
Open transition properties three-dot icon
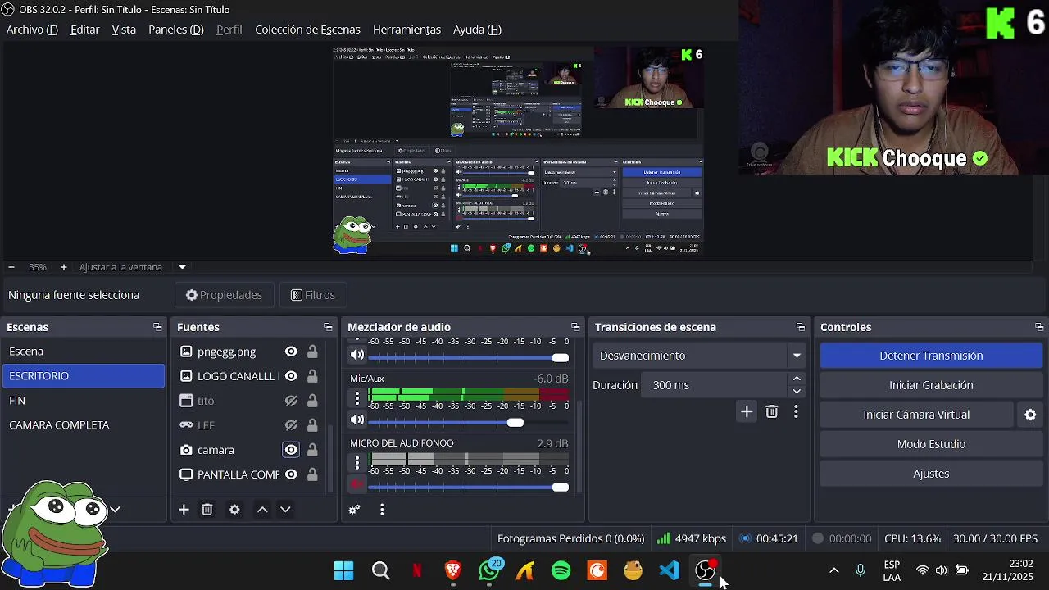click(x=796, y=411)
